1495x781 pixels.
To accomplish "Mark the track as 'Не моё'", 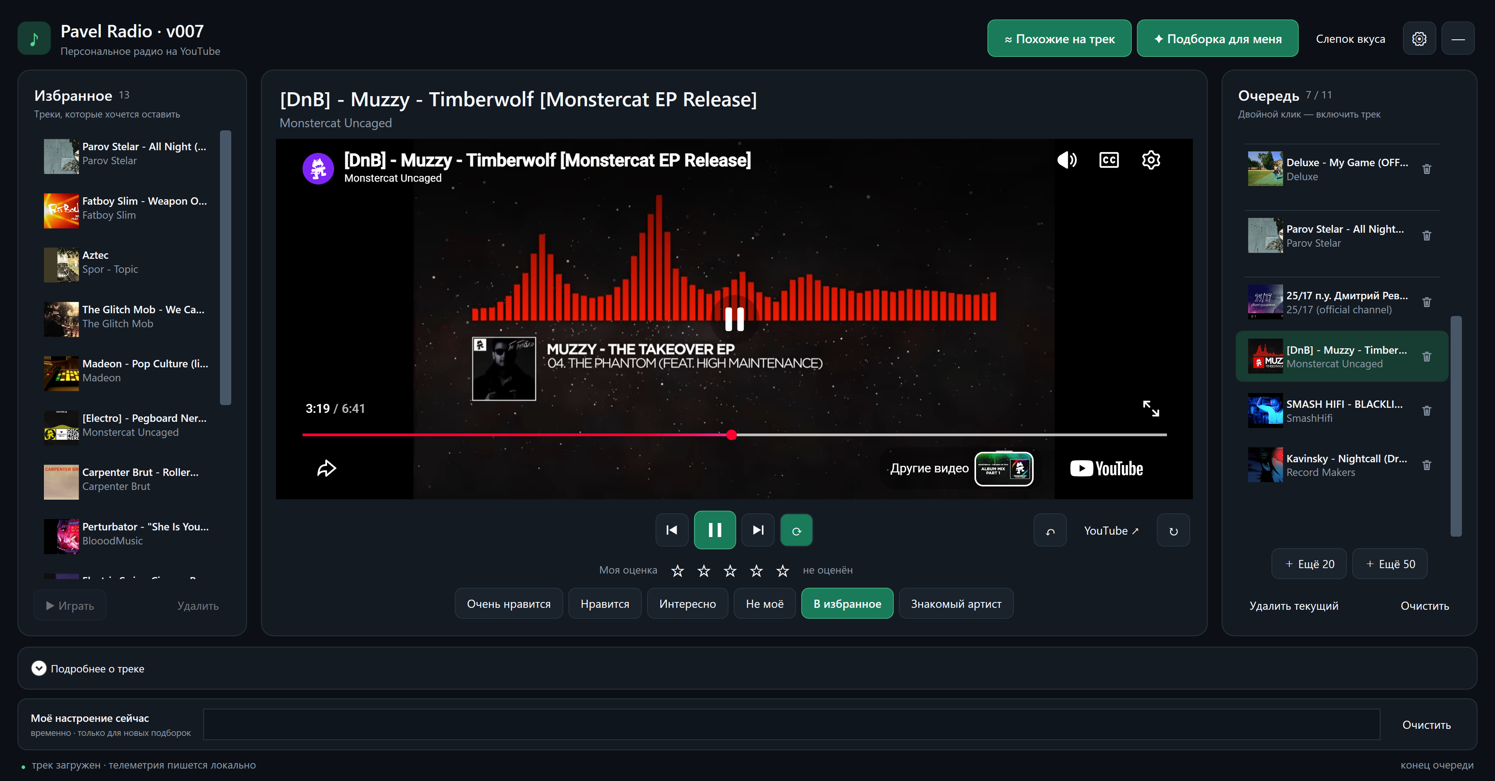I will pyautogui.click(x=764, y=604).
